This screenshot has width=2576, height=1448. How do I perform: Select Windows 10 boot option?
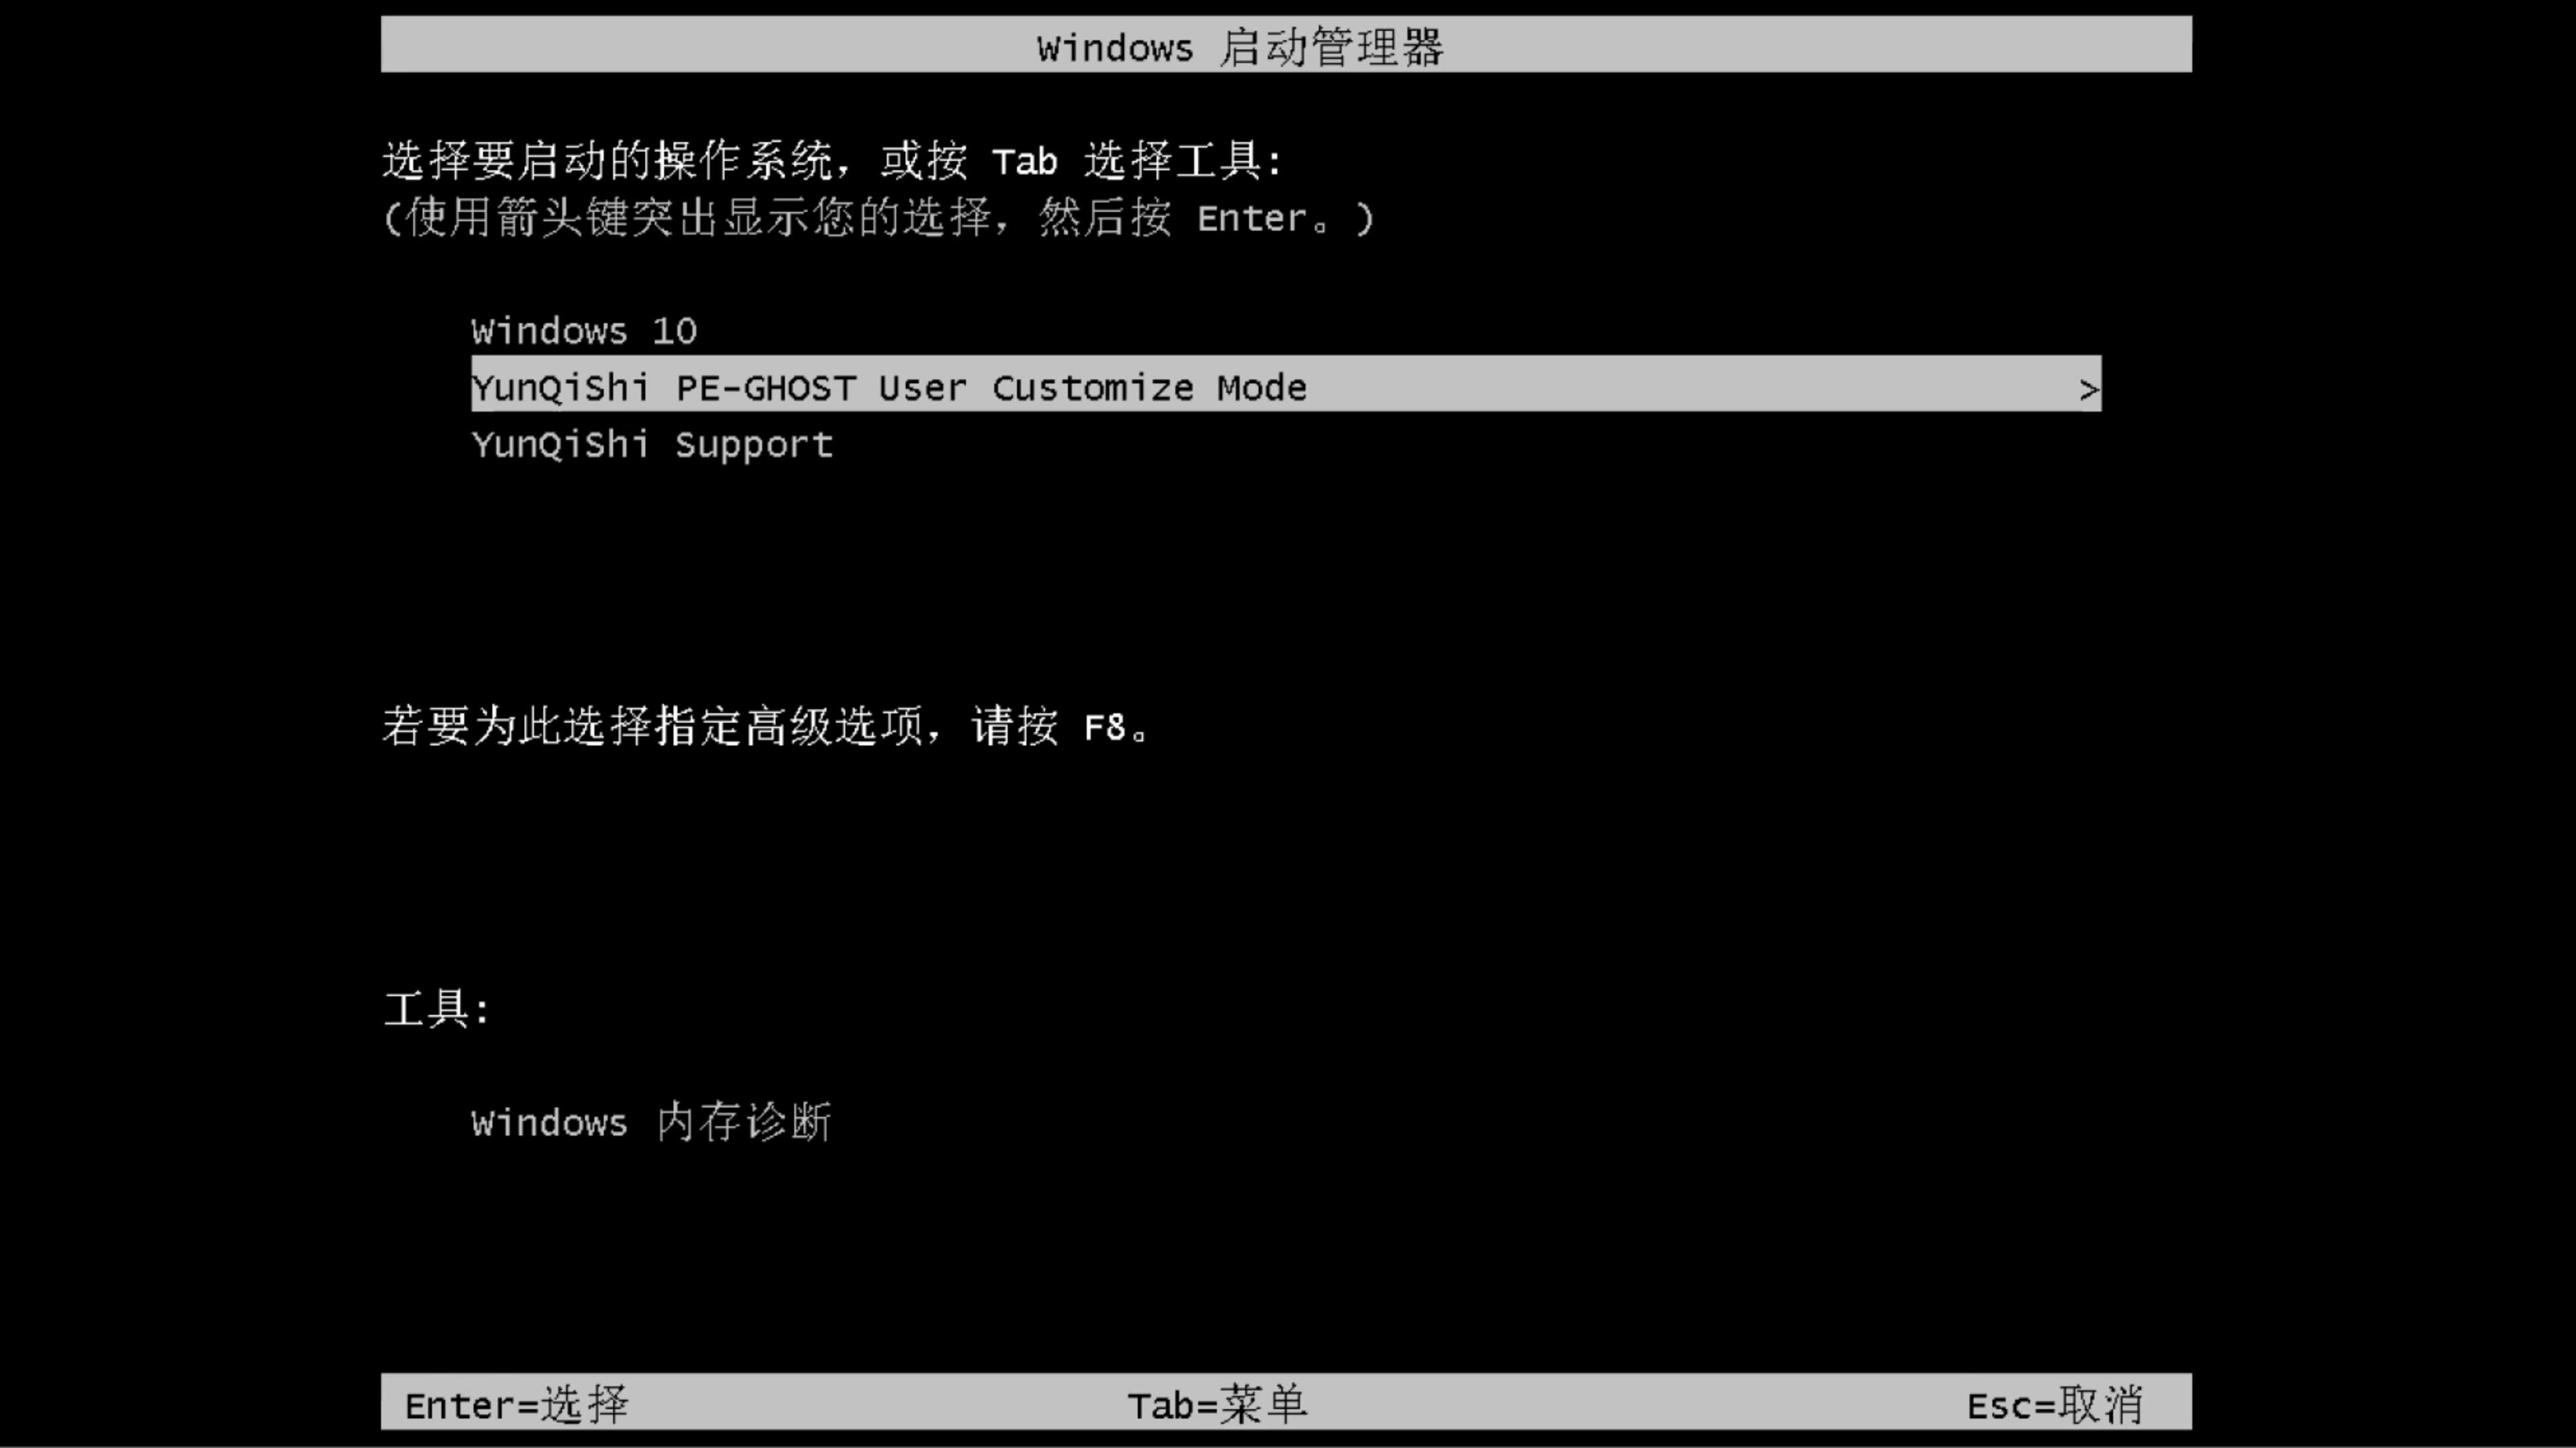[582, 329]
